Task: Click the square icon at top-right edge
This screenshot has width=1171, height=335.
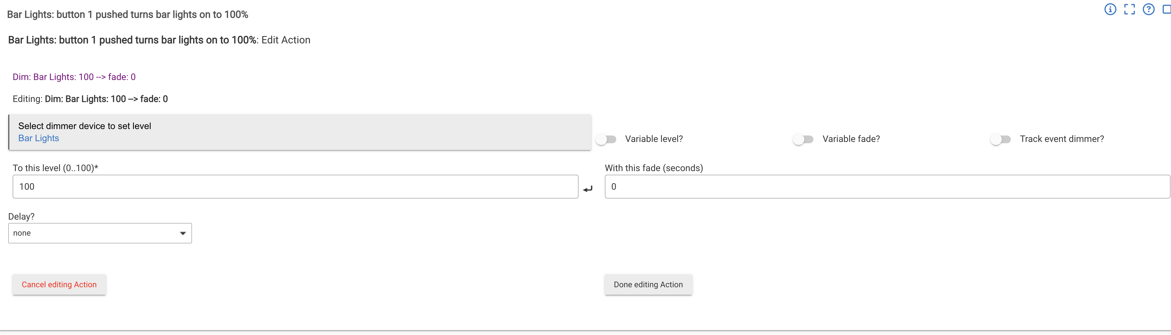Action: point(1166,10)
